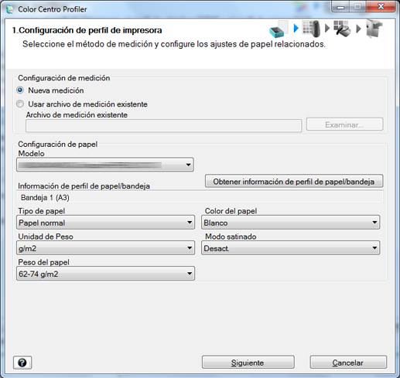400x378 pixels.
Task: Click Obtener información de perfil de papel/bandeja
Action: click(294, 182)
